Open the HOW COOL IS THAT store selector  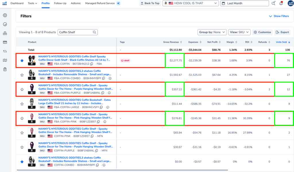point(191,3)
